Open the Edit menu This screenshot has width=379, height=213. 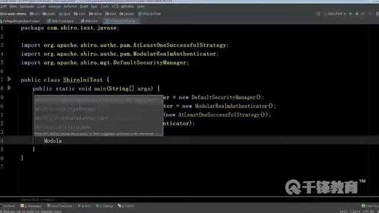4,7
